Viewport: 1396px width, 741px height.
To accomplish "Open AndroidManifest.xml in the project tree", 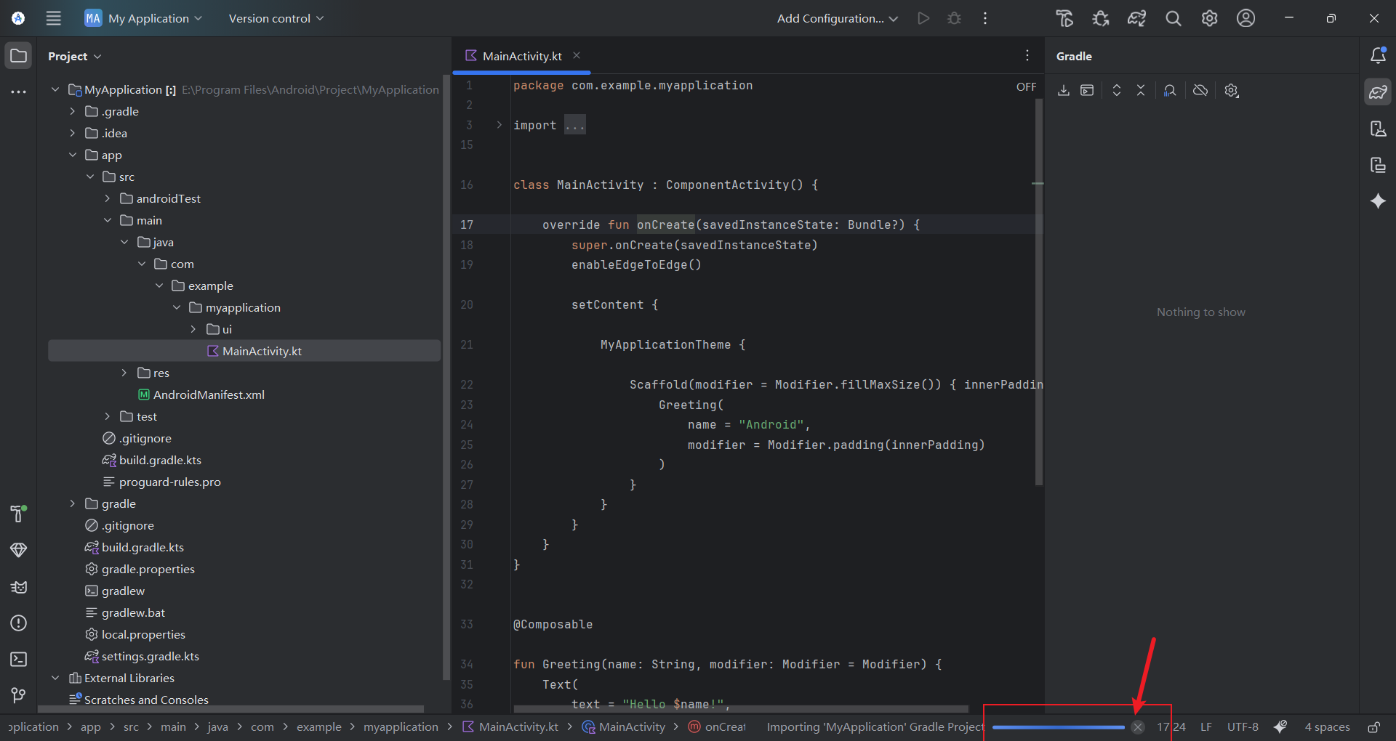I will pyautogui.click(x=209, y=394).
